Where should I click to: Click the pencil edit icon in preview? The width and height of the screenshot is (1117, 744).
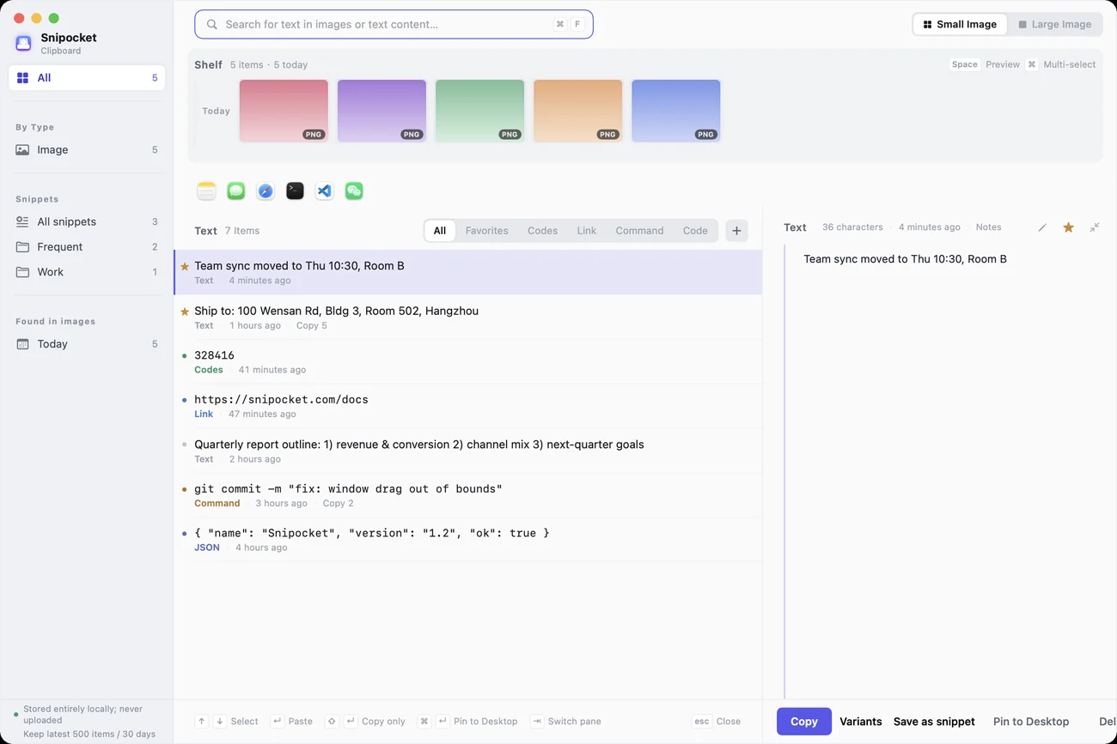[x=1042, y=227]
